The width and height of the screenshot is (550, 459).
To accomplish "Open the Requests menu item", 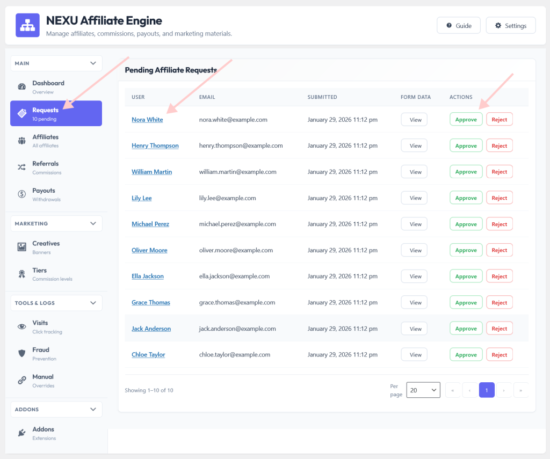I will pos(56,113).
